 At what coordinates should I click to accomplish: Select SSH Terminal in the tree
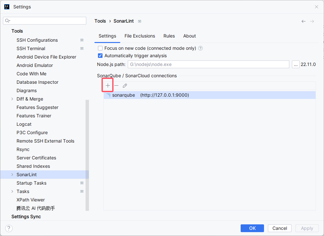[31, 48]
